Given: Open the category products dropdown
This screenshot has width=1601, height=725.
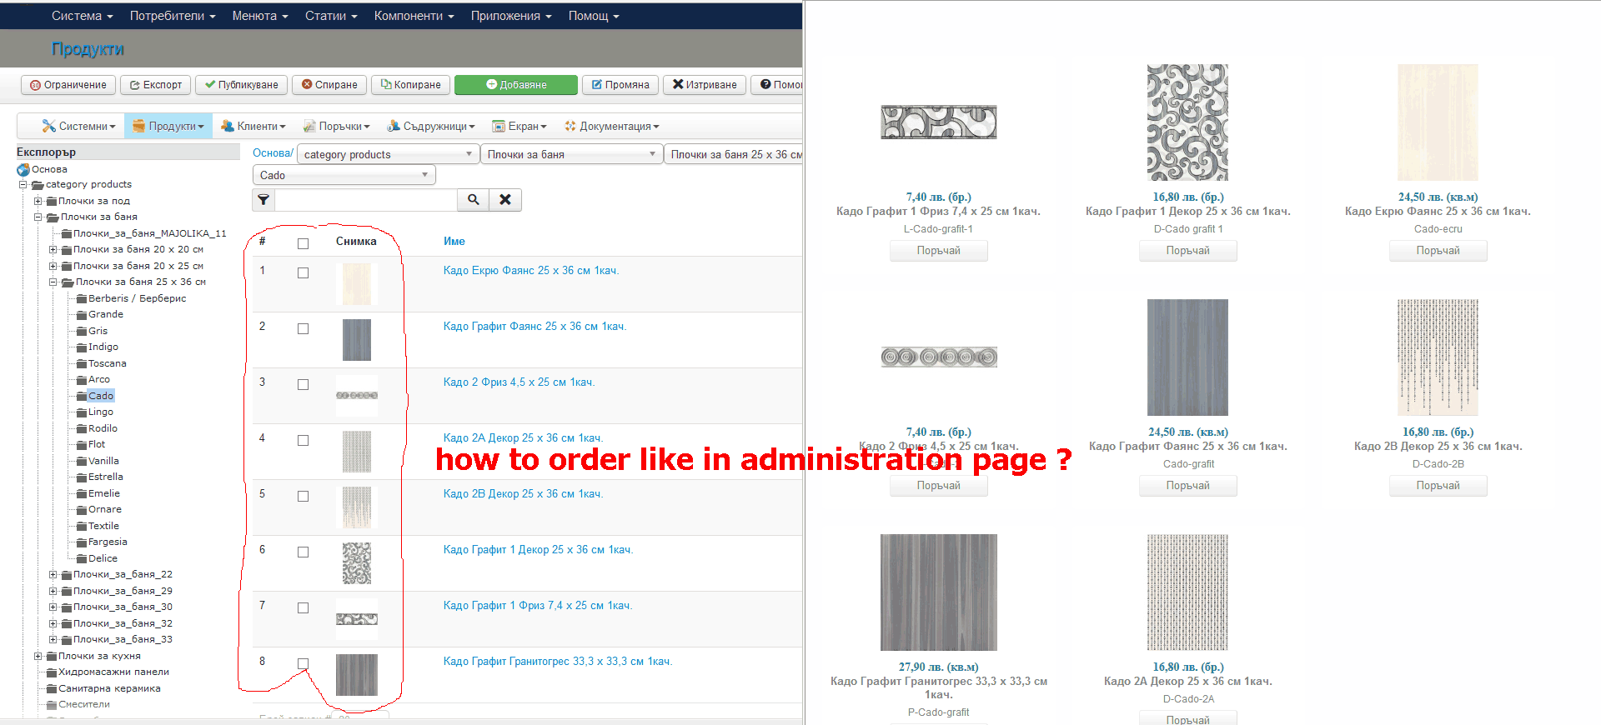Looking at the screenshot, I should pos(388,154).
